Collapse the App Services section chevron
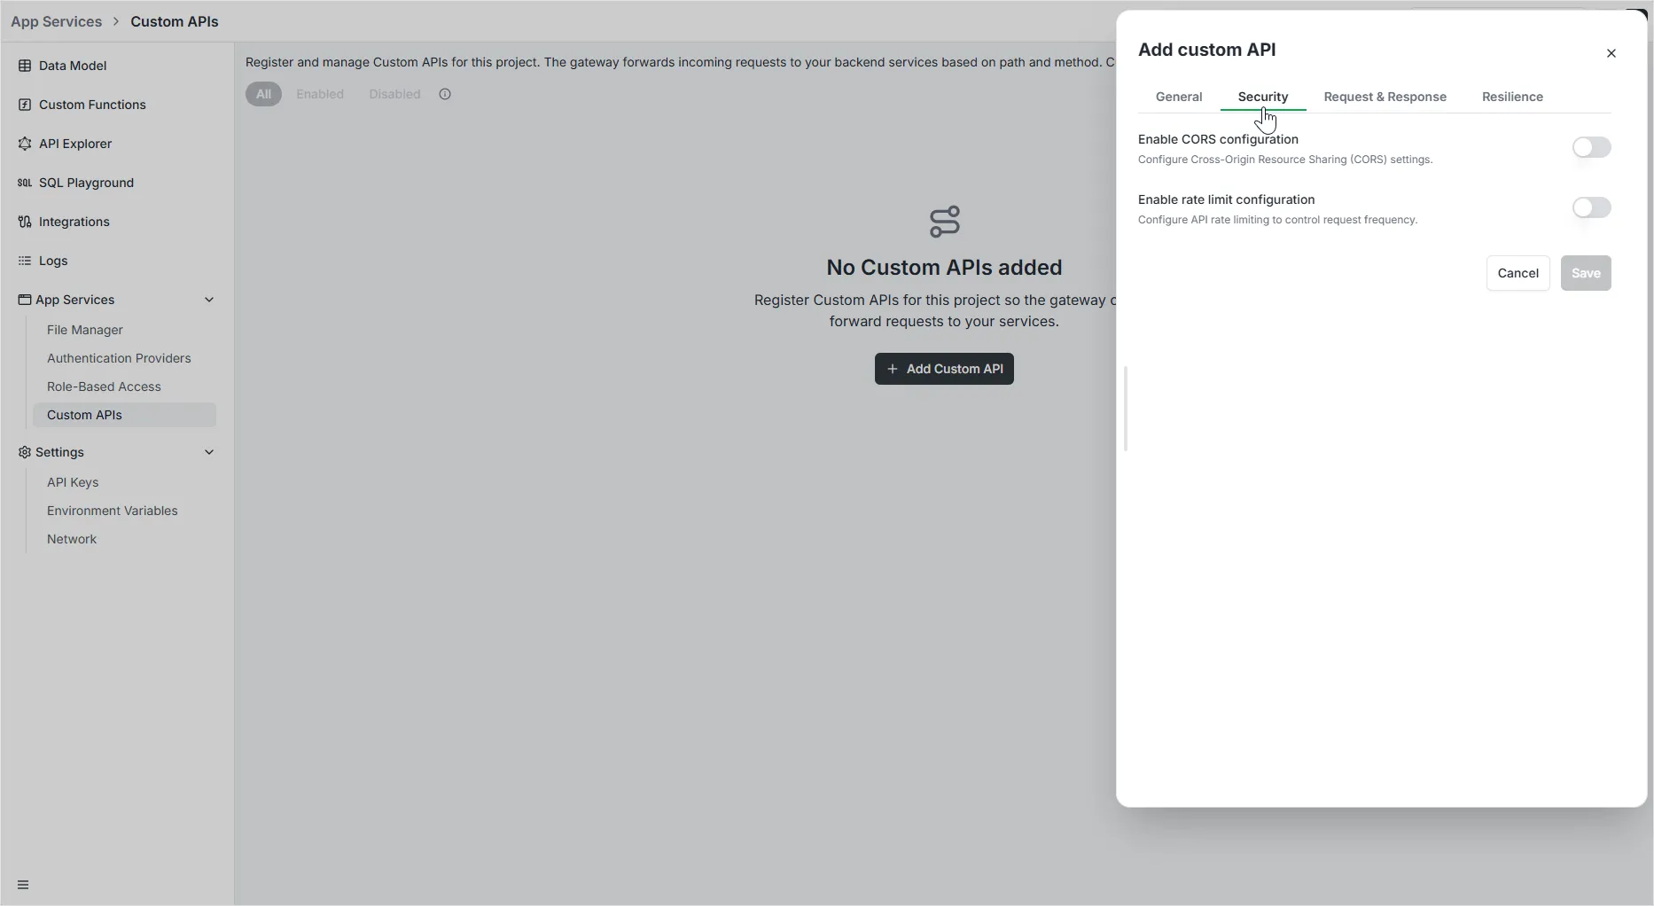 [x=209, y=300]
